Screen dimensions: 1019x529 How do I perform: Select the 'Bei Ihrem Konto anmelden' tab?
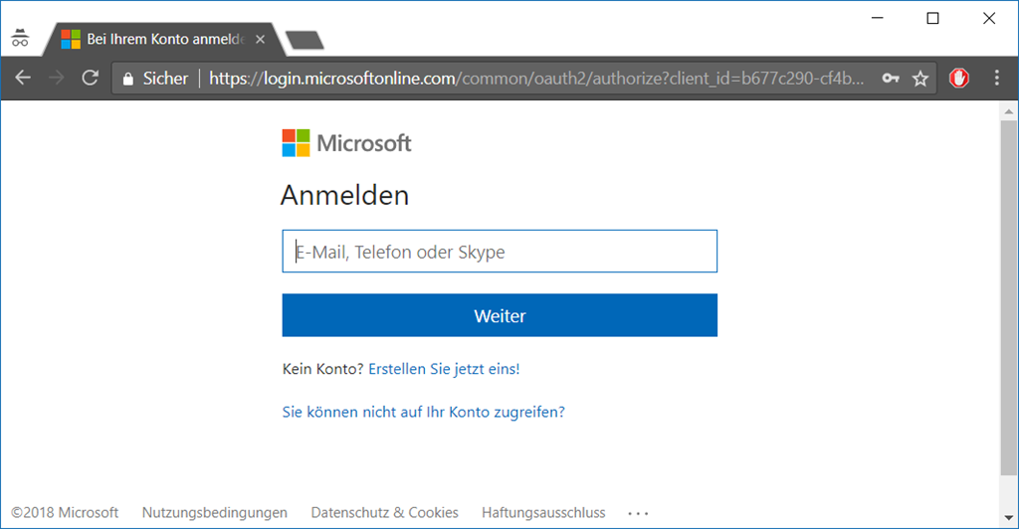click(x=159, y=40)
